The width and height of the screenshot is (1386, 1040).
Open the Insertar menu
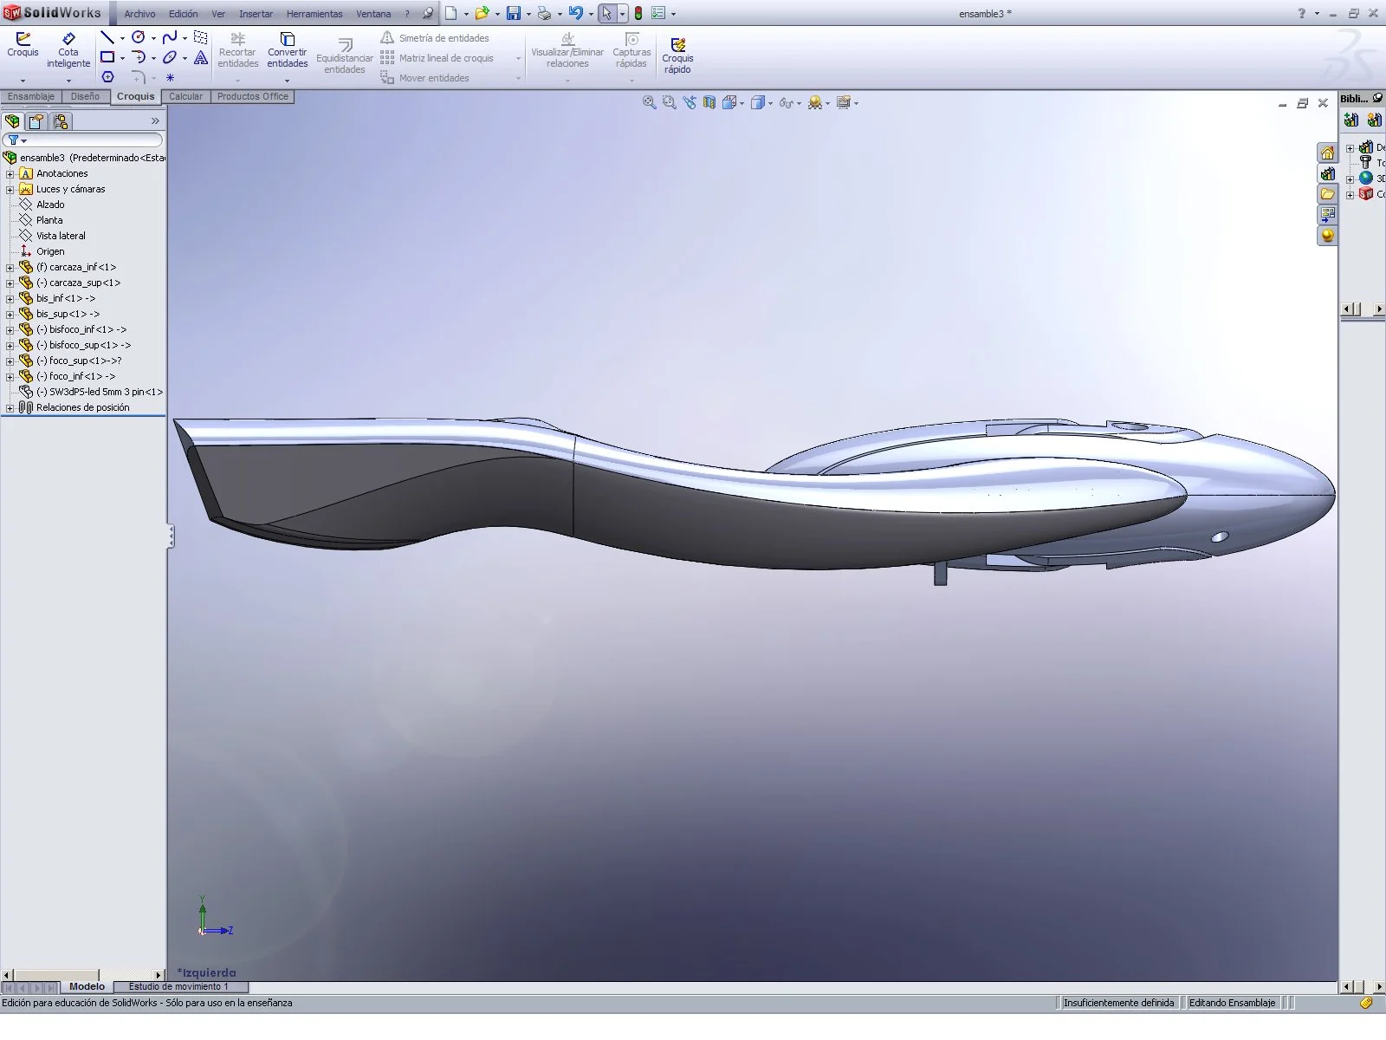[256, 14]
